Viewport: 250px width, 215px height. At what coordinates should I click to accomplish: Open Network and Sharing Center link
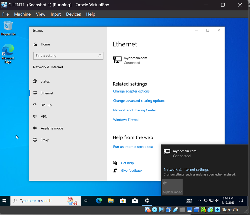[x=134, y=110]
